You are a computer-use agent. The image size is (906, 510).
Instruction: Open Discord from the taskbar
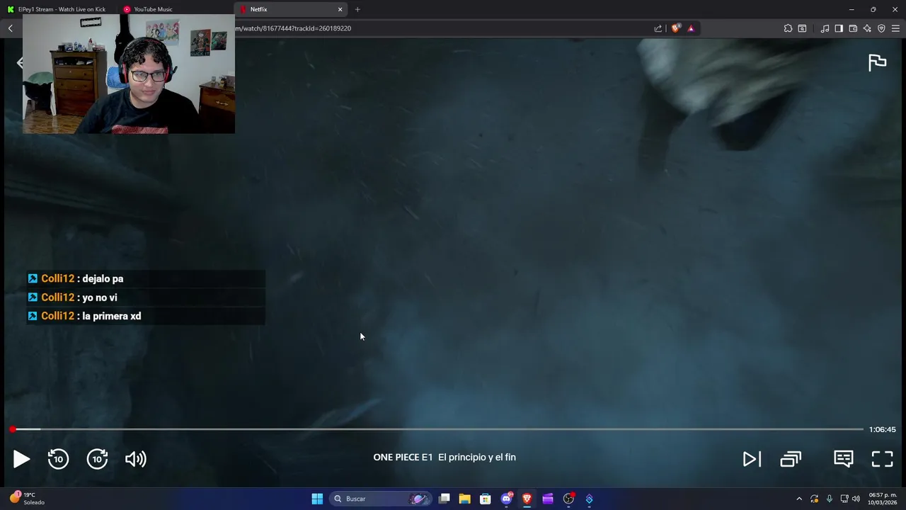[x=506, y=499]
